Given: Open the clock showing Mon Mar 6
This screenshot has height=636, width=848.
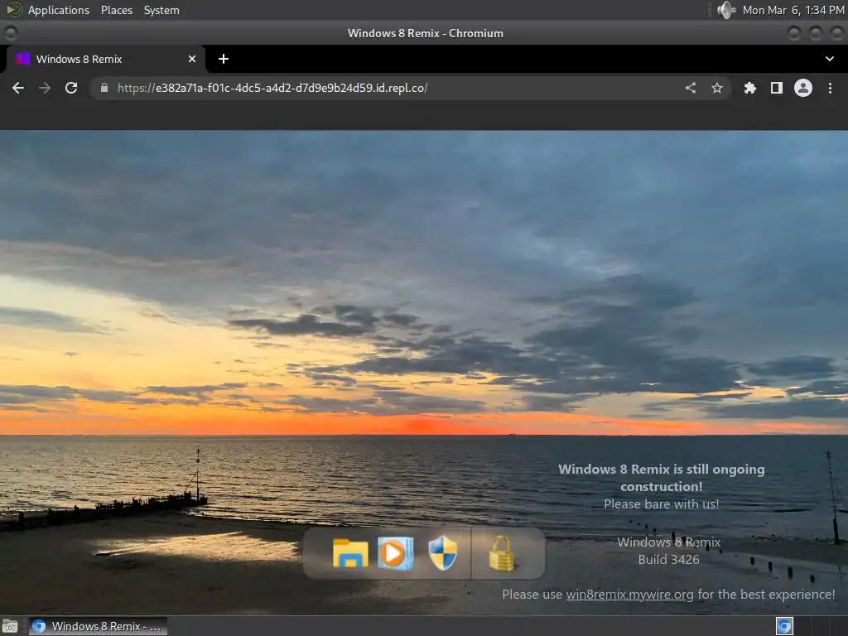Looking at the screenshot, I should coord(793,10).
